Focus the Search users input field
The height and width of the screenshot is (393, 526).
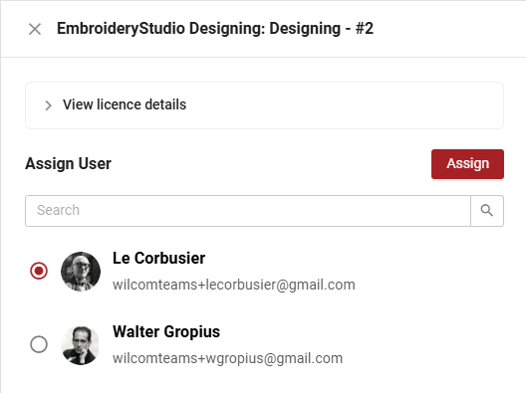248,211
